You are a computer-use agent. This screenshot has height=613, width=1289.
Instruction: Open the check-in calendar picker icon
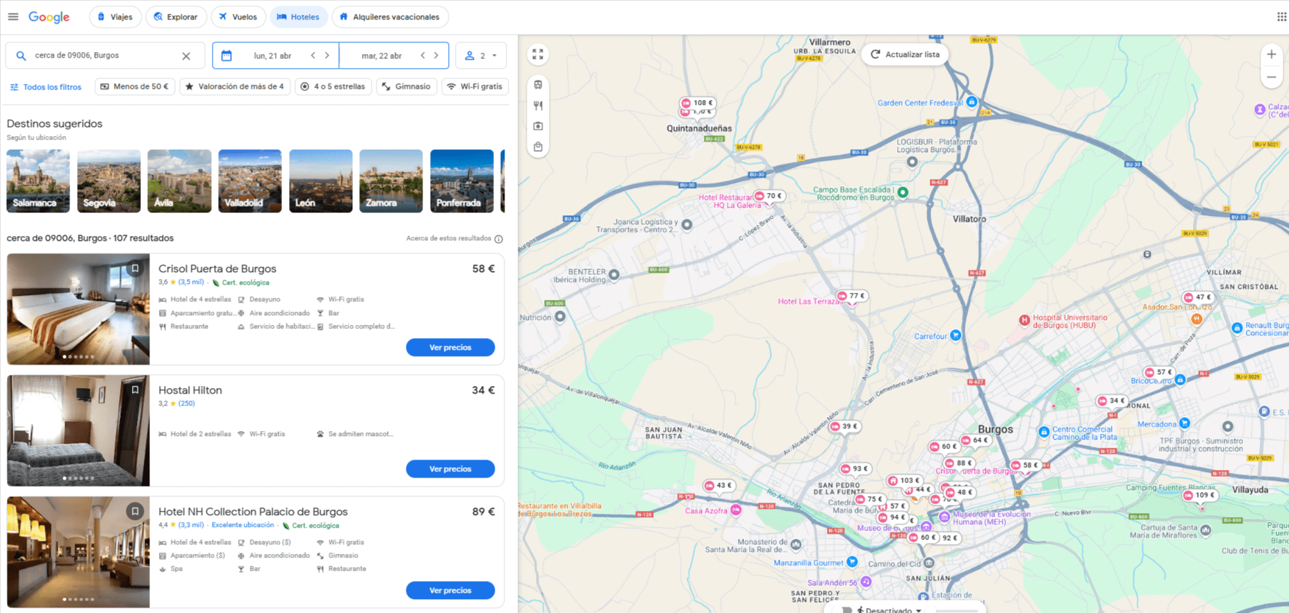pyautogui.click(x=227, y=56)
